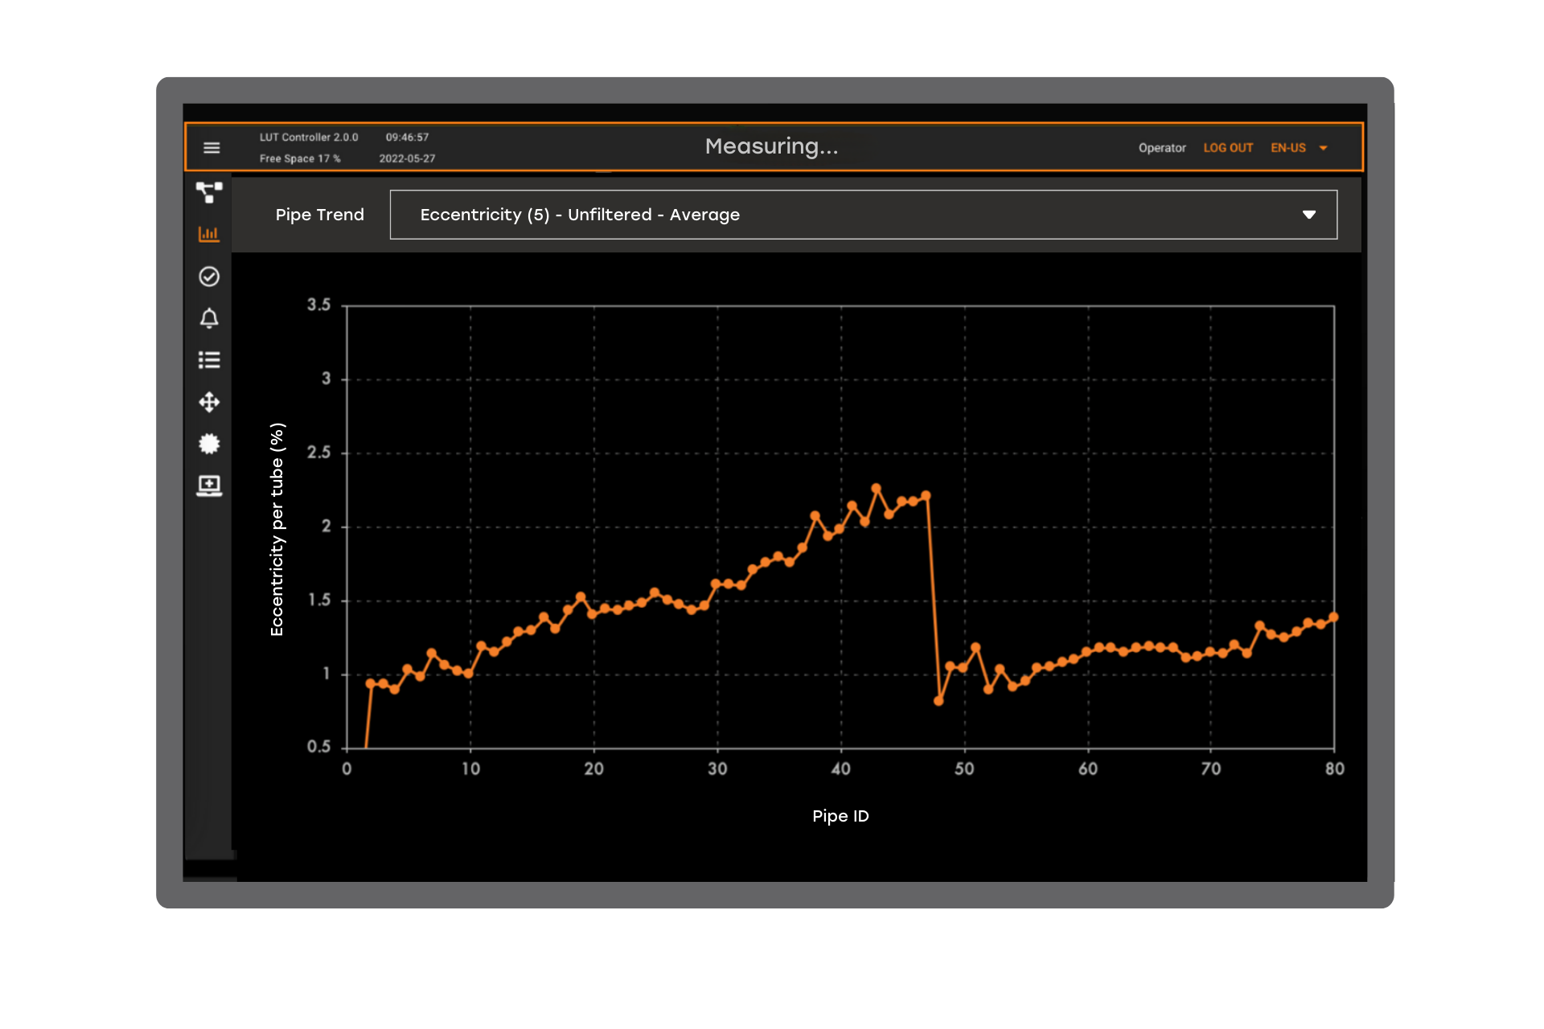
Task: Click the LOG OUT link
Action: coord(1228,148)
